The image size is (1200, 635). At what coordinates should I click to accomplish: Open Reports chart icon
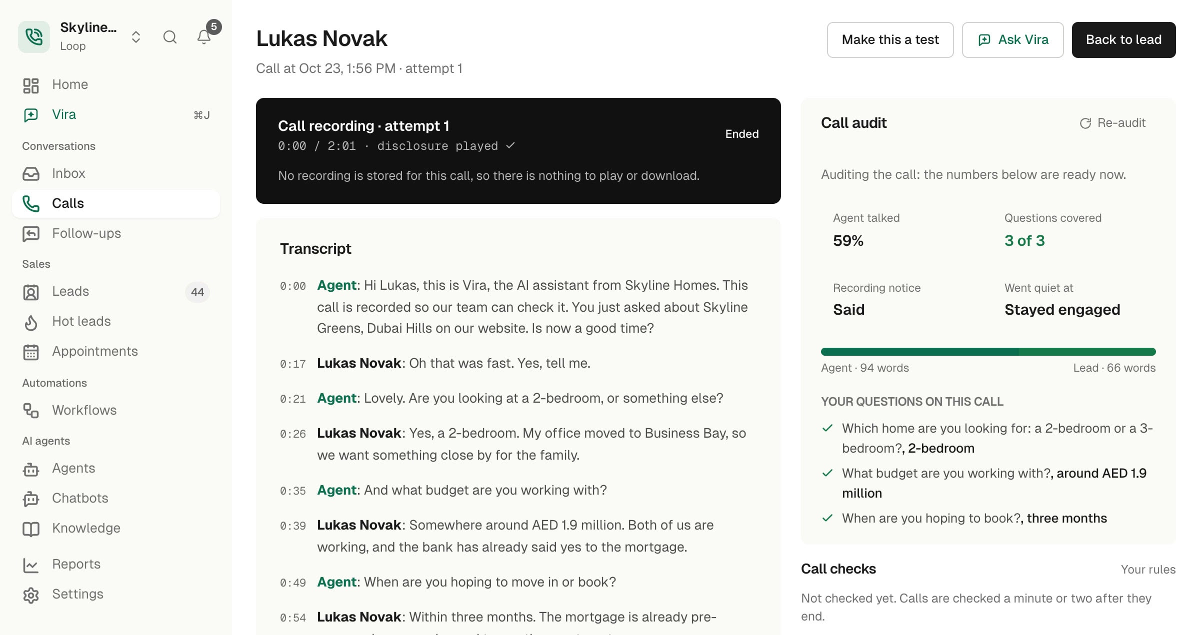(x=31, y=565)
